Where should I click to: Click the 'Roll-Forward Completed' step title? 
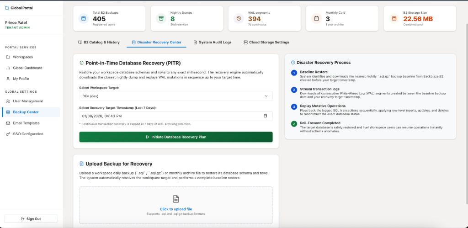pyautogui.click(x=320, y=123)
